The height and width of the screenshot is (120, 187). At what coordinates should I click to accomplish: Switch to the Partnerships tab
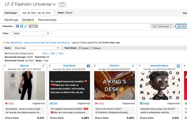(47, 20)
